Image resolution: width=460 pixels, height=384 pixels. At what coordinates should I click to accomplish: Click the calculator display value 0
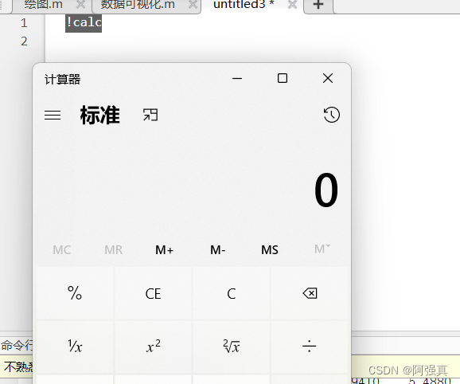click(326, 190)
